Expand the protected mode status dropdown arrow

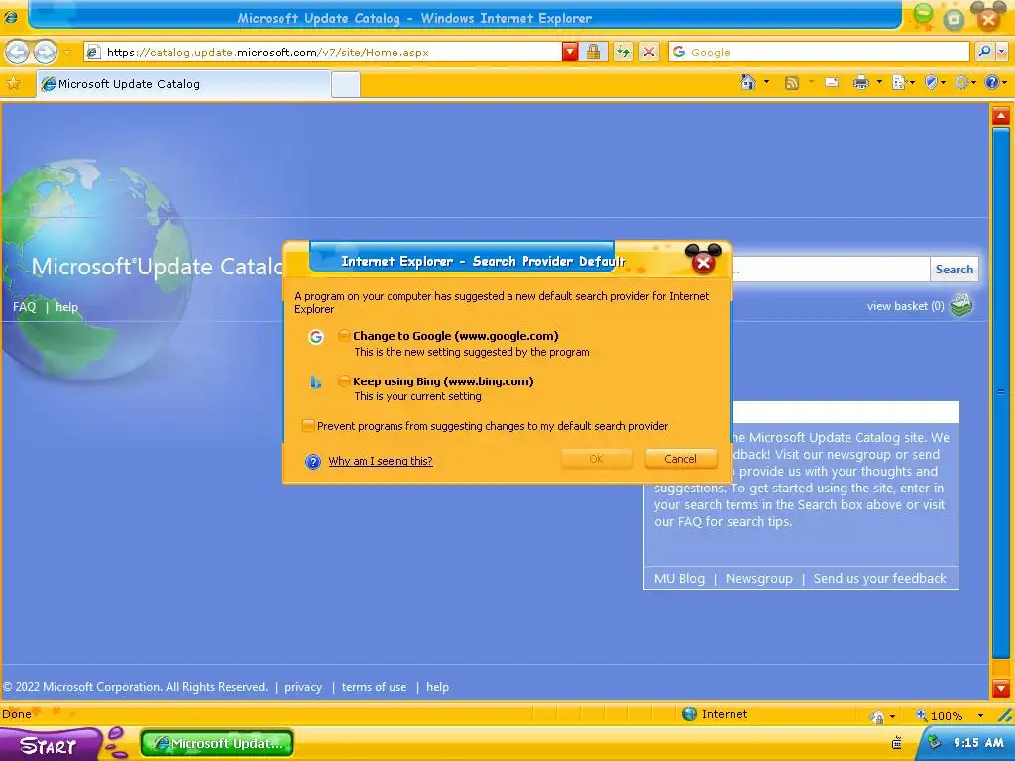893,716
